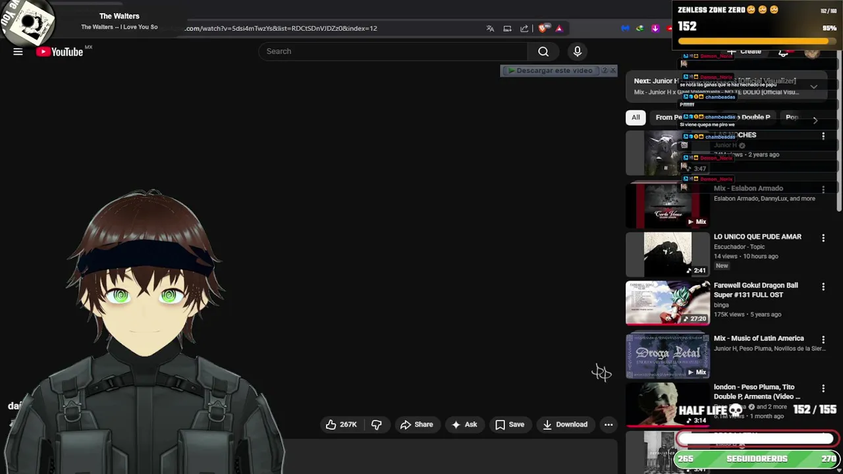Screen dimensions: 843x474
Task: Download the video
Action: point(564,425)
